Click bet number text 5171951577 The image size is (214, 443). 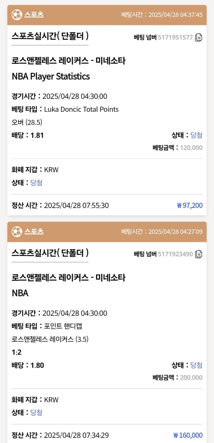(175, 38)
